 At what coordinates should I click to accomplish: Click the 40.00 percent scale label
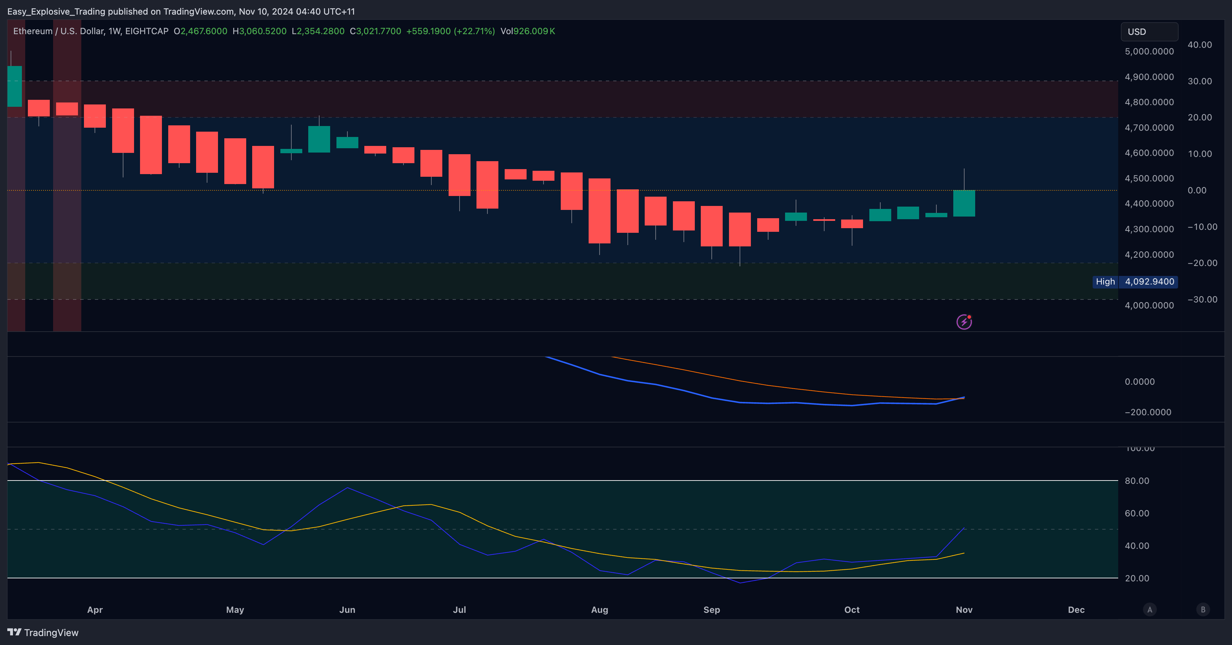(1199, 44)
